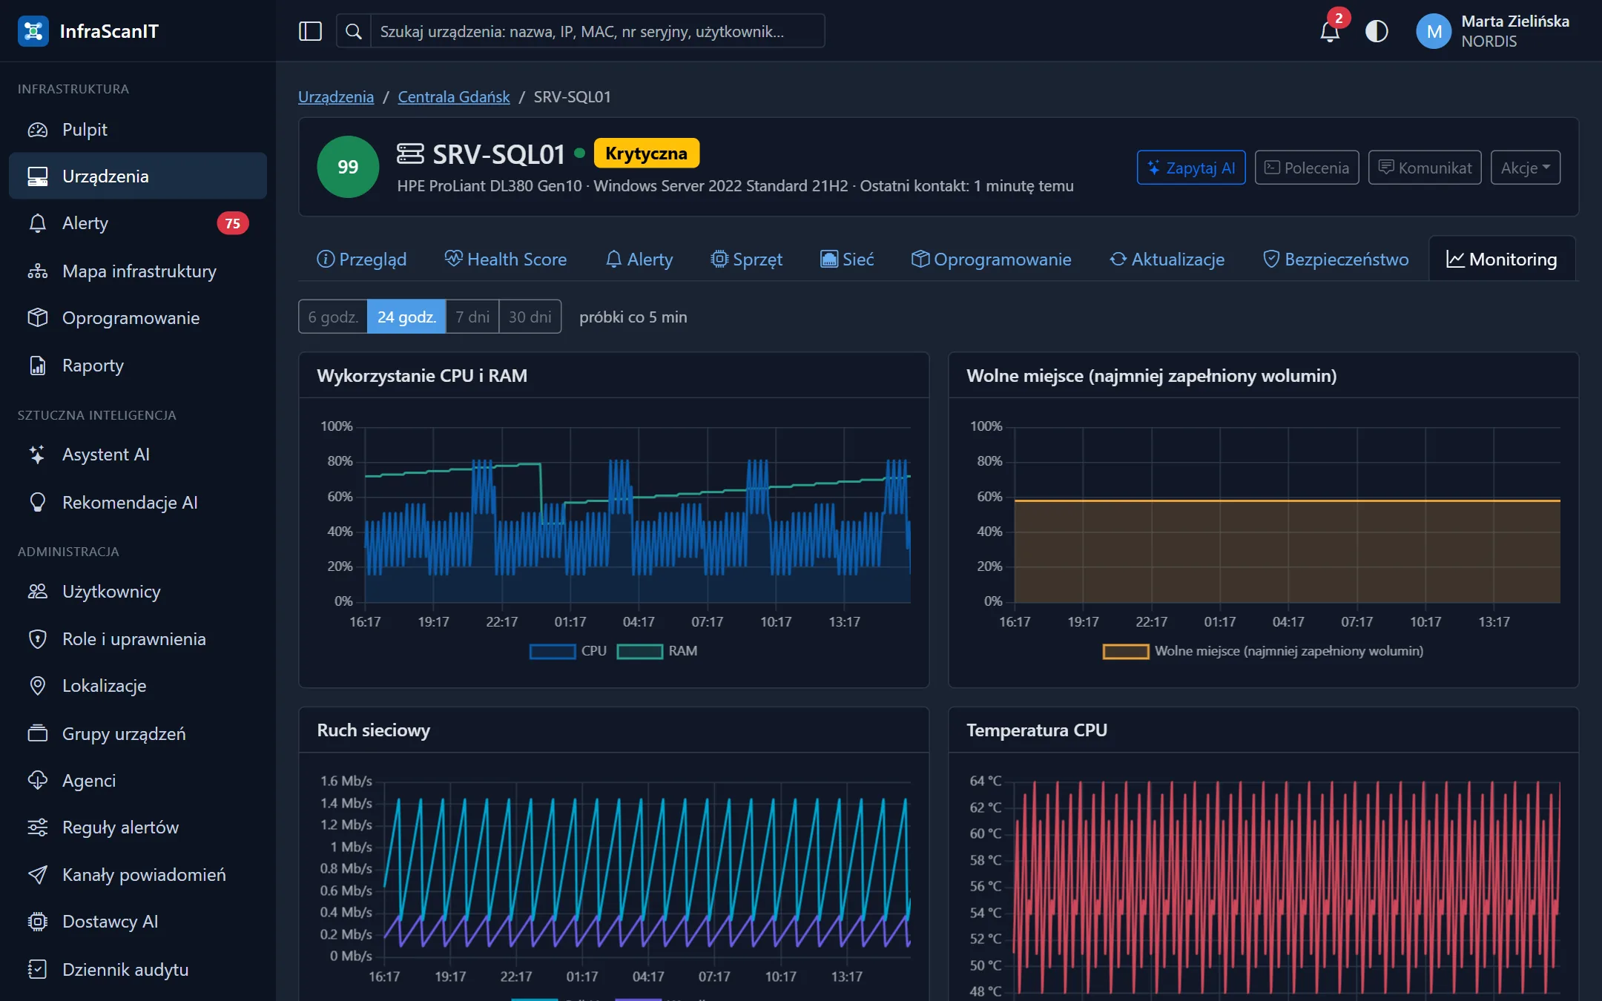This screenshot has width=1602, height=1001.
Task: Switch to the Health Score tab
Action: (x=506, y=259)
